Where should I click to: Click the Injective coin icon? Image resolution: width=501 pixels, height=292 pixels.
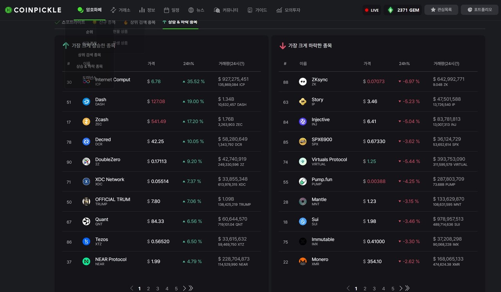[x=303, y=122]
